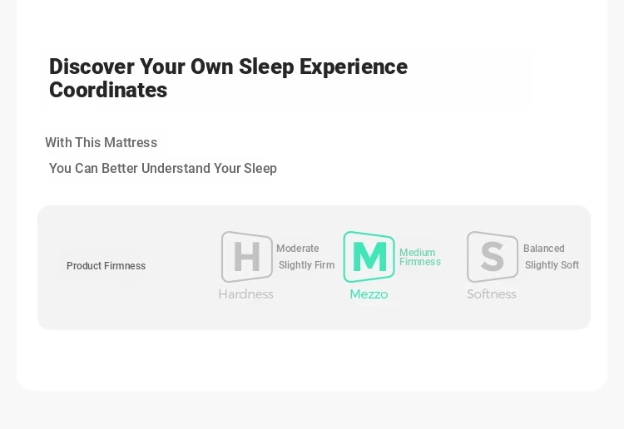
Task: Select the S softness firmness icon
Action: pos(493,257)
